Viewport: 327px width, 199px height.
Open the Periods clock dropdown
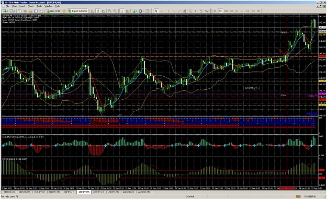[x=141, y=11]
